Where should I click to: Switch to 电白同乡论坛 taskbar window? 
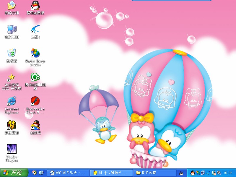(x=68, y=173)
